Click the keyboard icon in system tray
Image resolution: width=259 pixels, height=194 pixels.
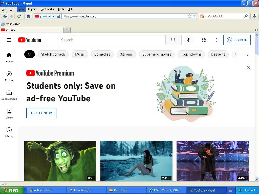coord(231,190)
